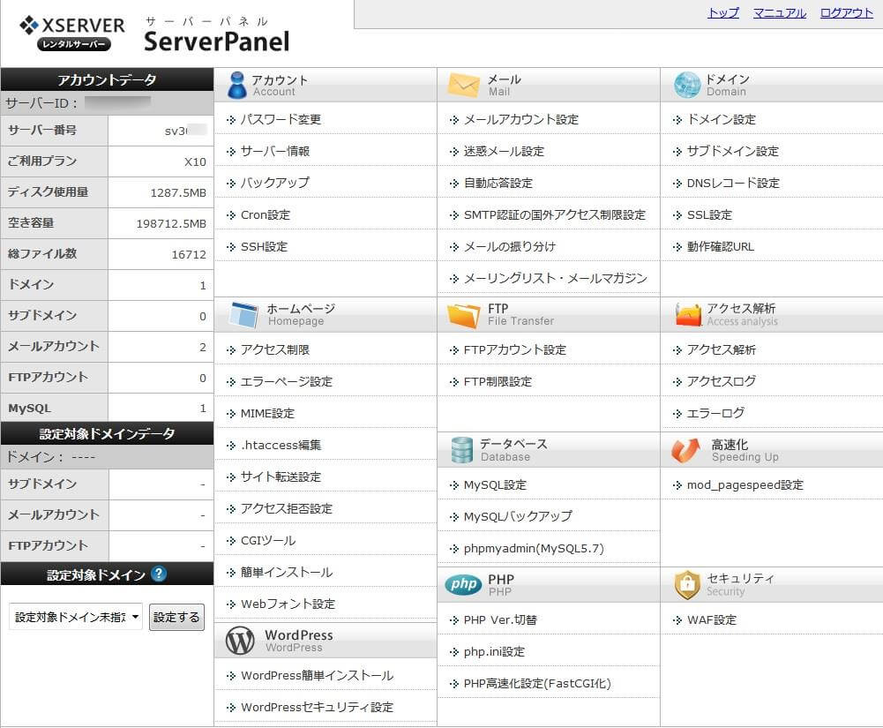This screenshot has height=728, width=883.
Task: Open 動作確認URL
Action: [721, 246]
